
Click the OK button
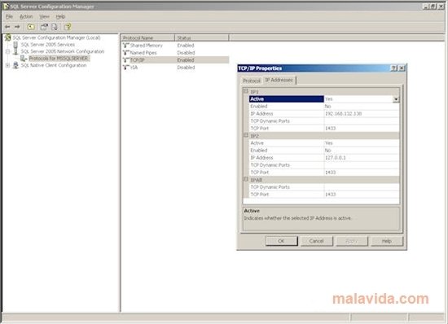click(282, 241)
